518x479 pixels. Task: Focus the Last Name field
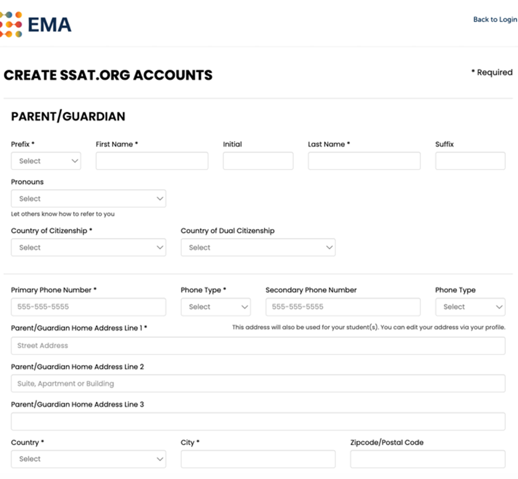point(364,161)
